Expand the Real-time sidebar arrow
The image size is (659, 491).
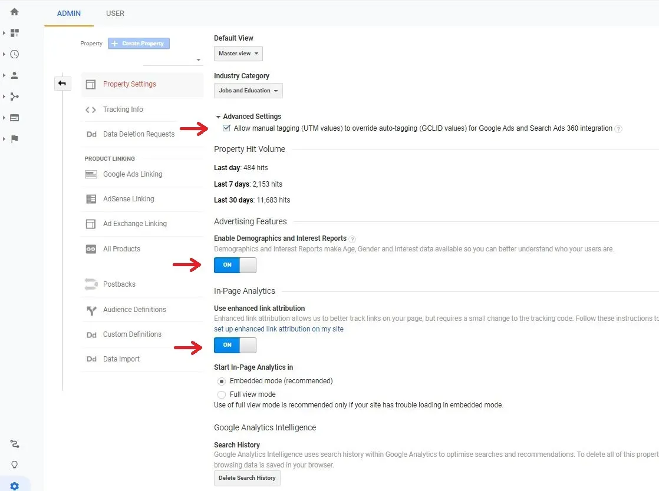pyautogui.click(x=4, y=54)
